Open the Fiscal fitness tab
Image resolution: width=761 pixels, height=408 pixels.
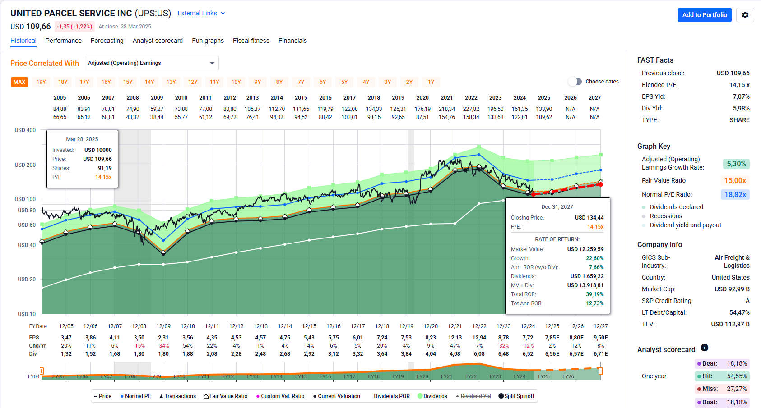tap(251, 41)
